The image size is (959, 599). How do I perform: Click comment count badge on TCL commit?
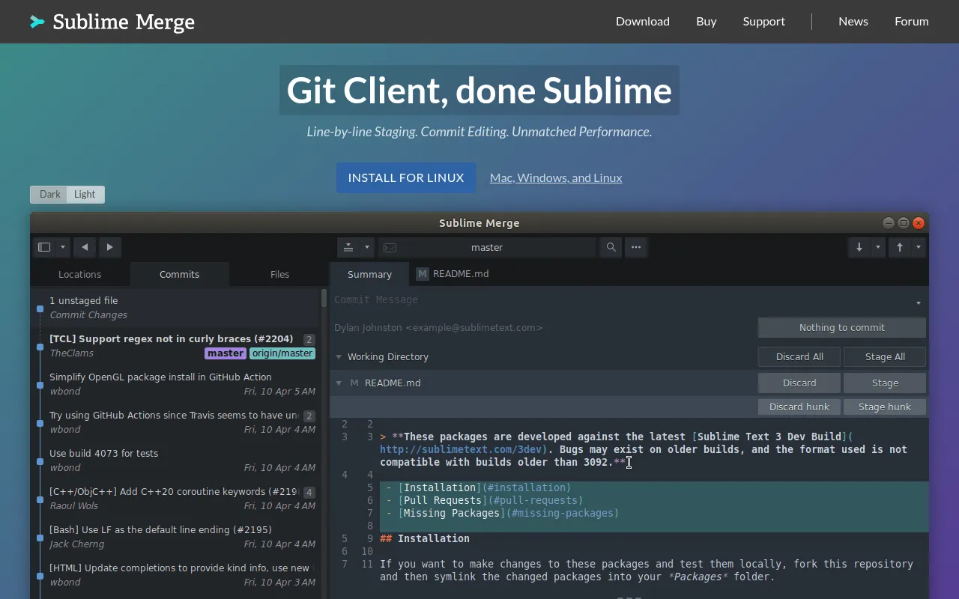click(309, 339)
